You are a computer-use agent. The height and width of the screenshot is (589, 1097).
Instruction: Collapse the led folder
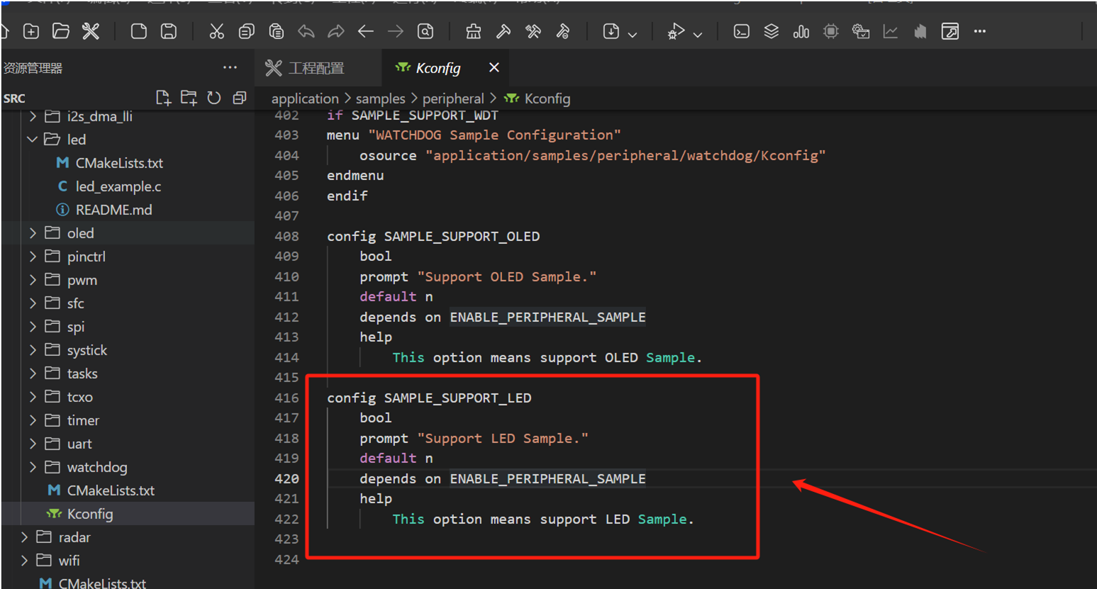pyautogui.click(x=32, y=140)
